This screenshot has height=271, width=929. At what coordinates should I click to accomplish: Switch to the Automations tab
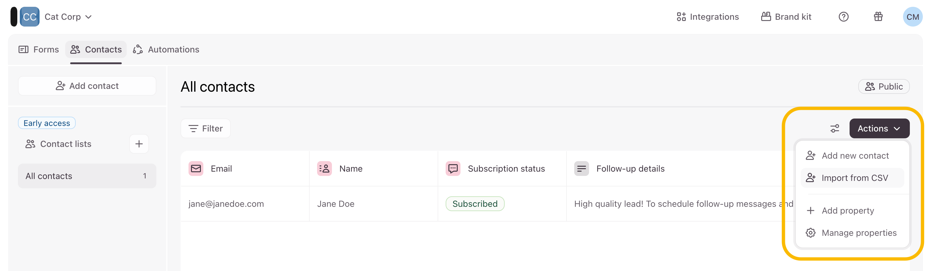tap(166, 50)
